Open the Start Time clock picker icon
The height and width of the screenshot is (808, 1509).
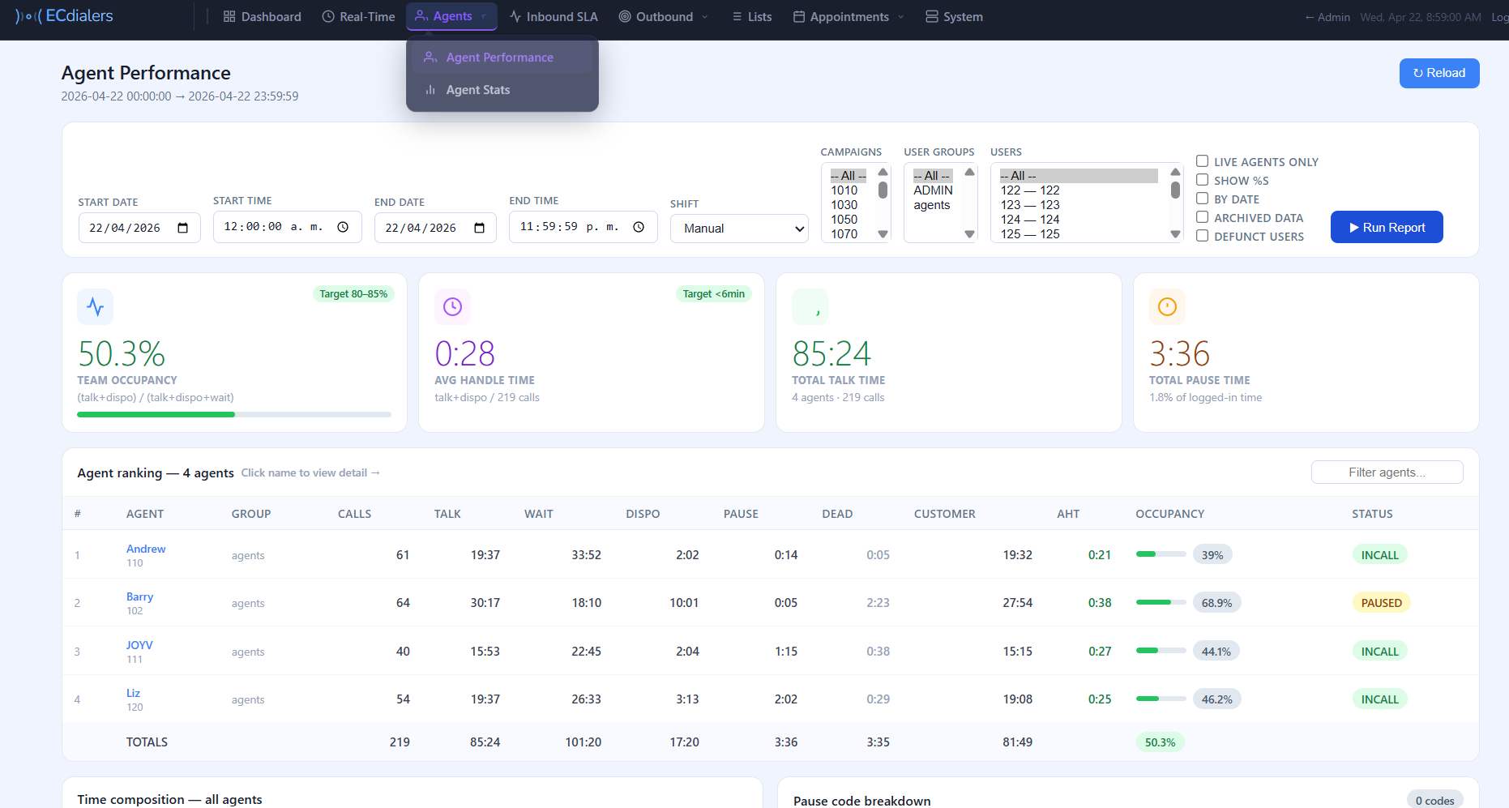click(x=343, y=227)
